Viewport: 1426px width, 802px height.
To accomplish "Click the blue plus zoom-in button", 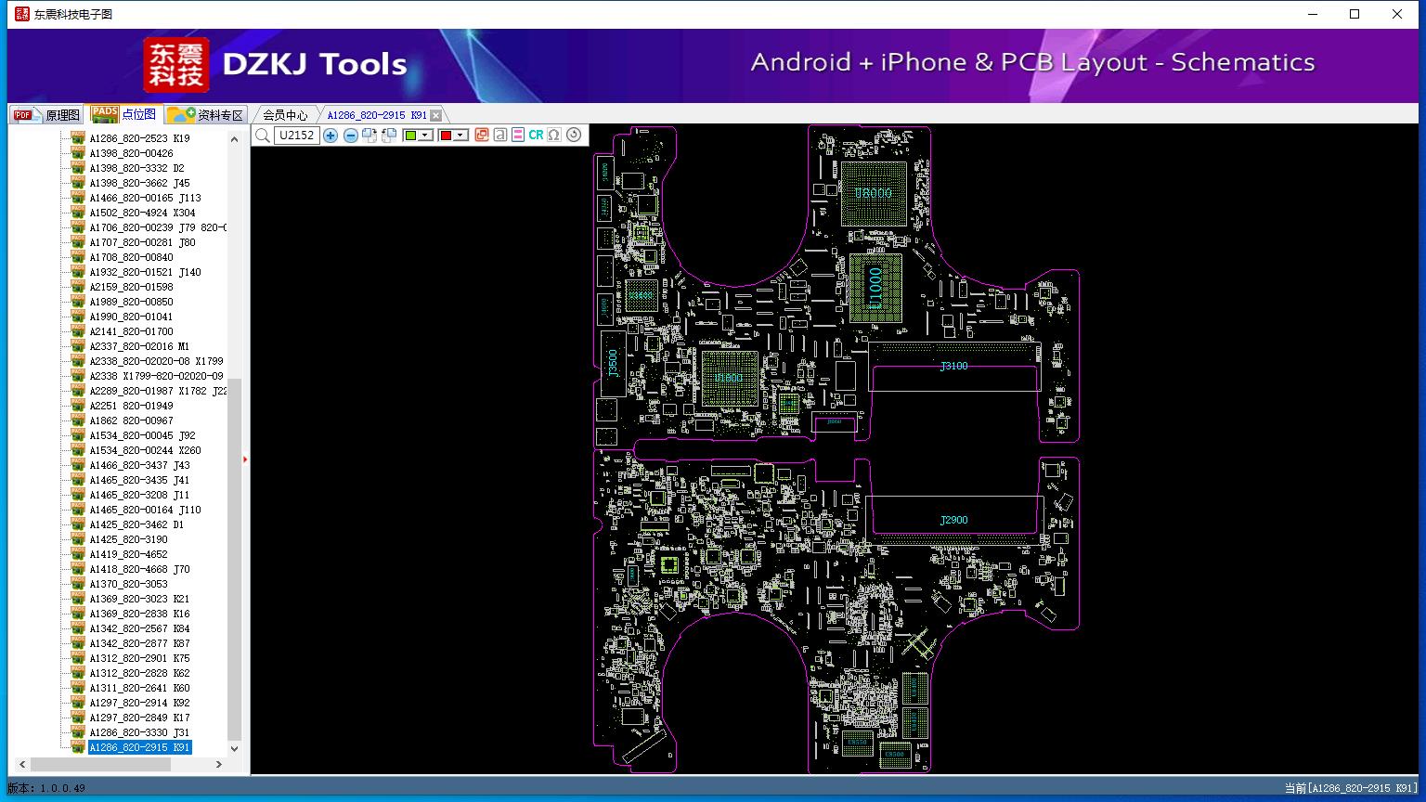I will (x=331, y=136).
